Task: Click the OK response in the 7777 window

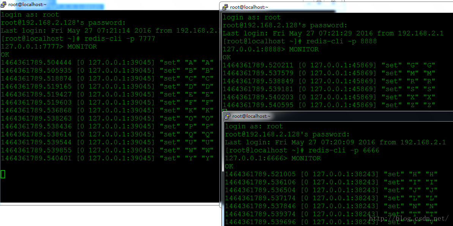Action: coord(5,55)
